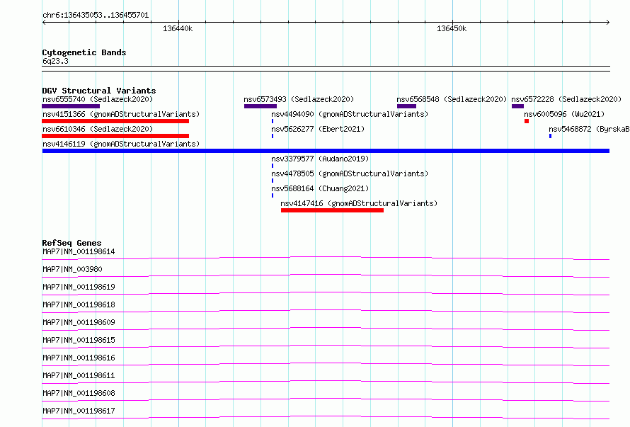
Task: Open transcript MAP7|NM_003980
Action: [72, 269]
